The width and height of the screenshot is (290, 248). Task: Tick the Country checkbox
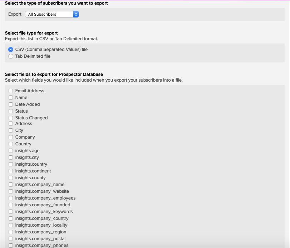(11, 144)
